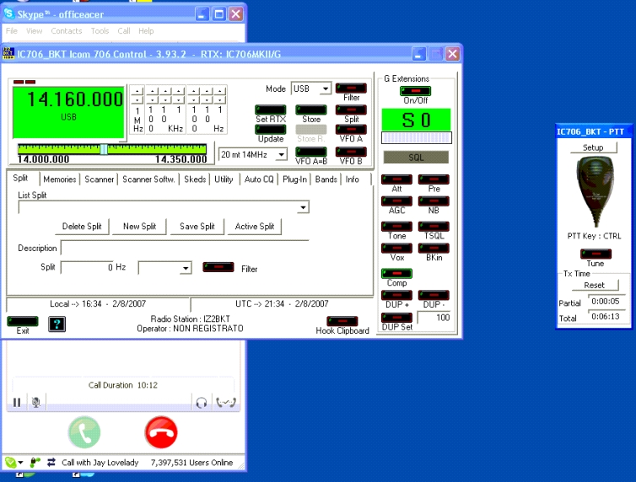
Task: Click the DUP + LED button
Action: 396,295
